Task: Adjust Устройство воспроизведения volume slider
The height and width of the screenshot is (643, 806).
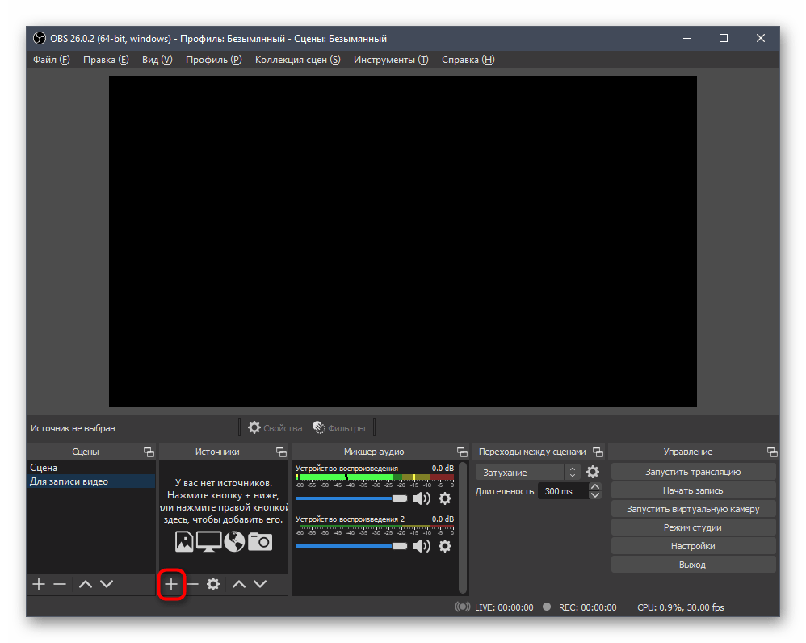Action: pyautogui.click(x=351, y=498)
